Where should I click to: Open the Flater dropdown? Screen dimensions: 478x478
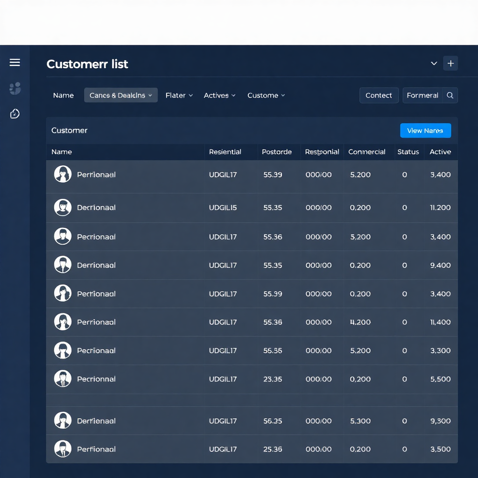pos(179,95)
